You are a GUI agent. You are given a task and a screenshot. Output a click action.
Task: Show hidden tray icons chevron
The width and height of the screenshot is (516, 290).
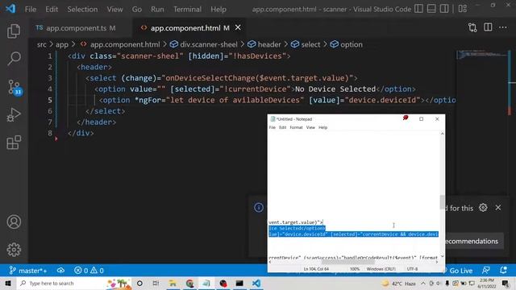click(x=422, y=283)
